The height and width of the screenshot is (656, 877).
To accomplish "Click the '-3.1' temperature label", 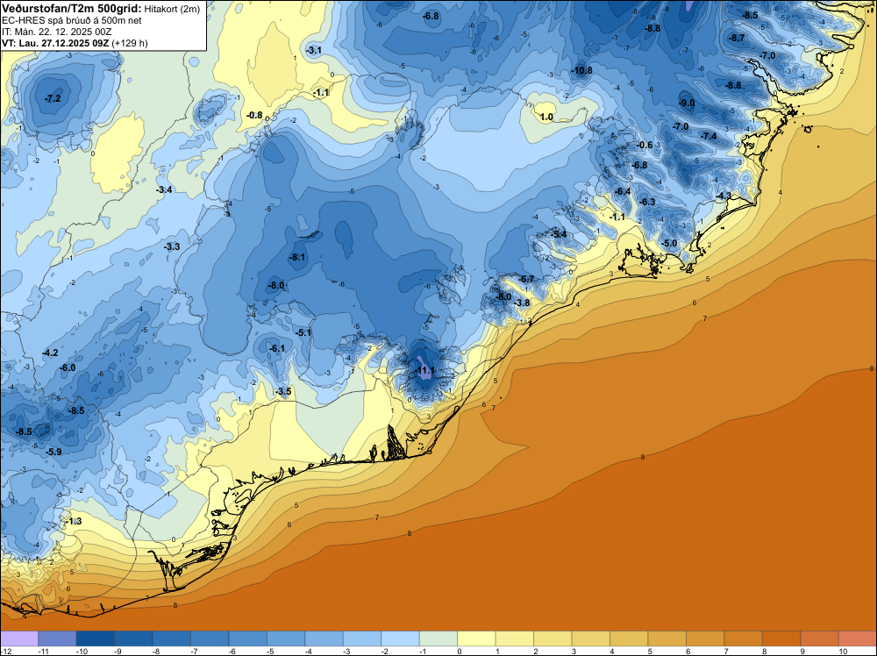I will tap(314, 50).
